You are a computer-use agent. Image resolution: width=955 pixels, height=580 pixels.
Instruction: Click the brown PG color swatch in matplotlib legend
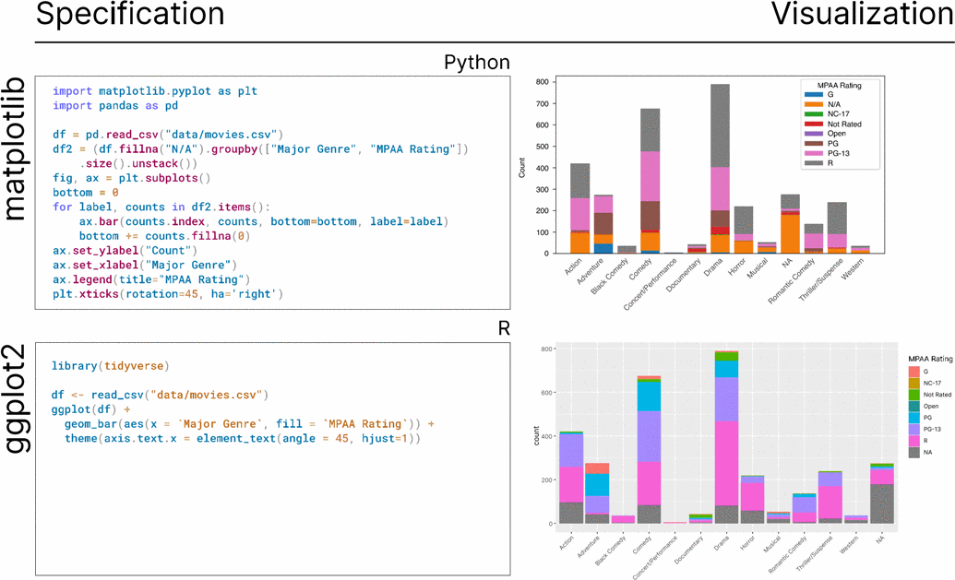coord(813,144)
